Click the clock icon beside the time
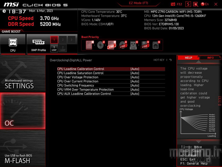Image resolution: width=222 pixels, height=167 pixels. (x=4, y=11)
